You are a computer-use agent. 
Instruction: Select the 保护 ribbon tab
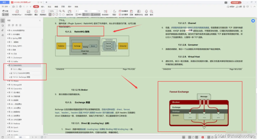[x=70, y=7]
